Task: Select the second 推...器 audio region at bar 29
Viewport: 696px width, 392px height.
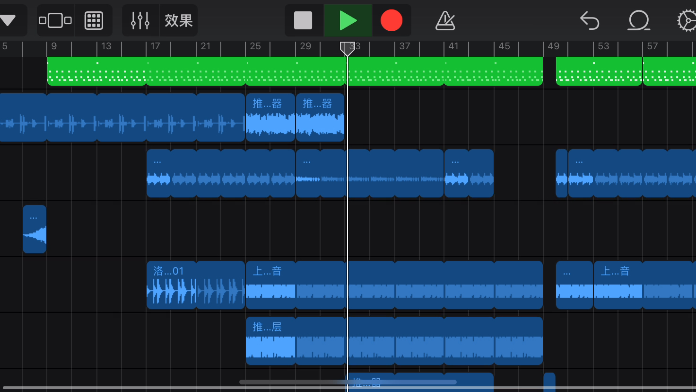Action: (320, 117)
